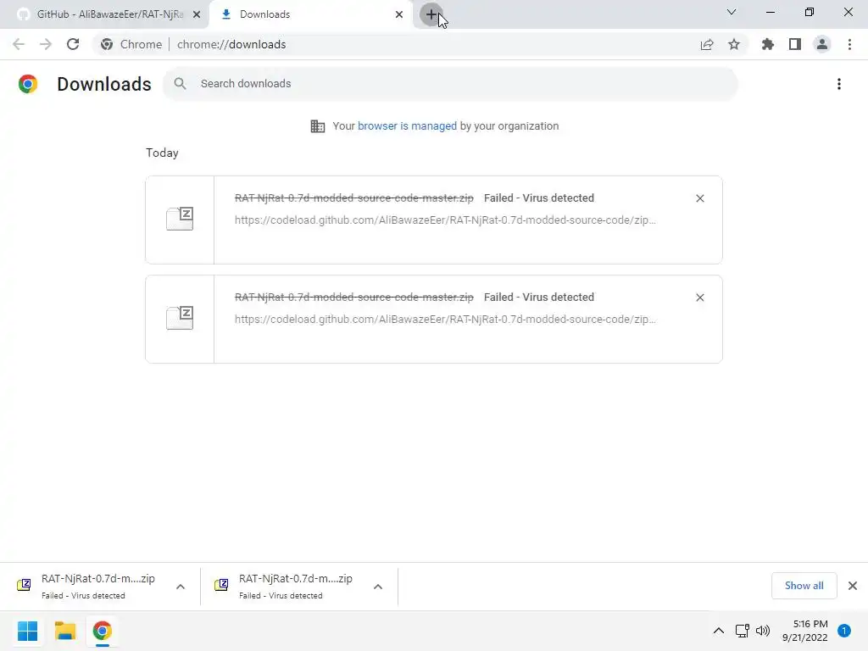Open the notification badge in taskbar
Screen dimensions: 868x651
click(844, 631)
